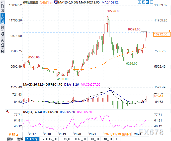Click the DEA:18.26 value
The image size is (171, 141).
click(71, 85)
